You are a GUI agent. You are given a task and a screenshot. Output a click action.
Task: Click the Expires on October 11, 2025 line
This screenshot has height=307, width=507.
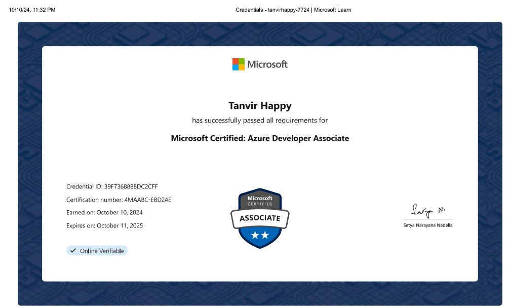point(104,225)
